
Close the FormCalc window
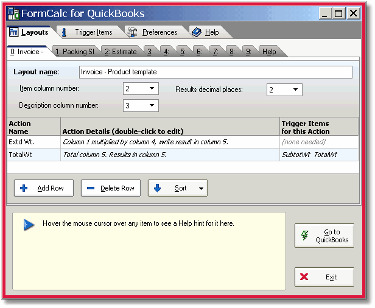(353, 13)
